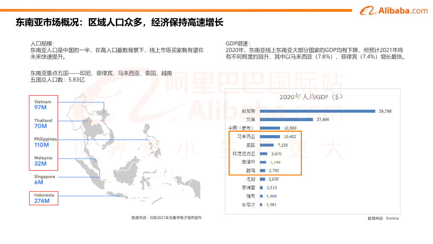Click the '274M' population value
Viewport: 433px width, 244px height.
[42, 201]
